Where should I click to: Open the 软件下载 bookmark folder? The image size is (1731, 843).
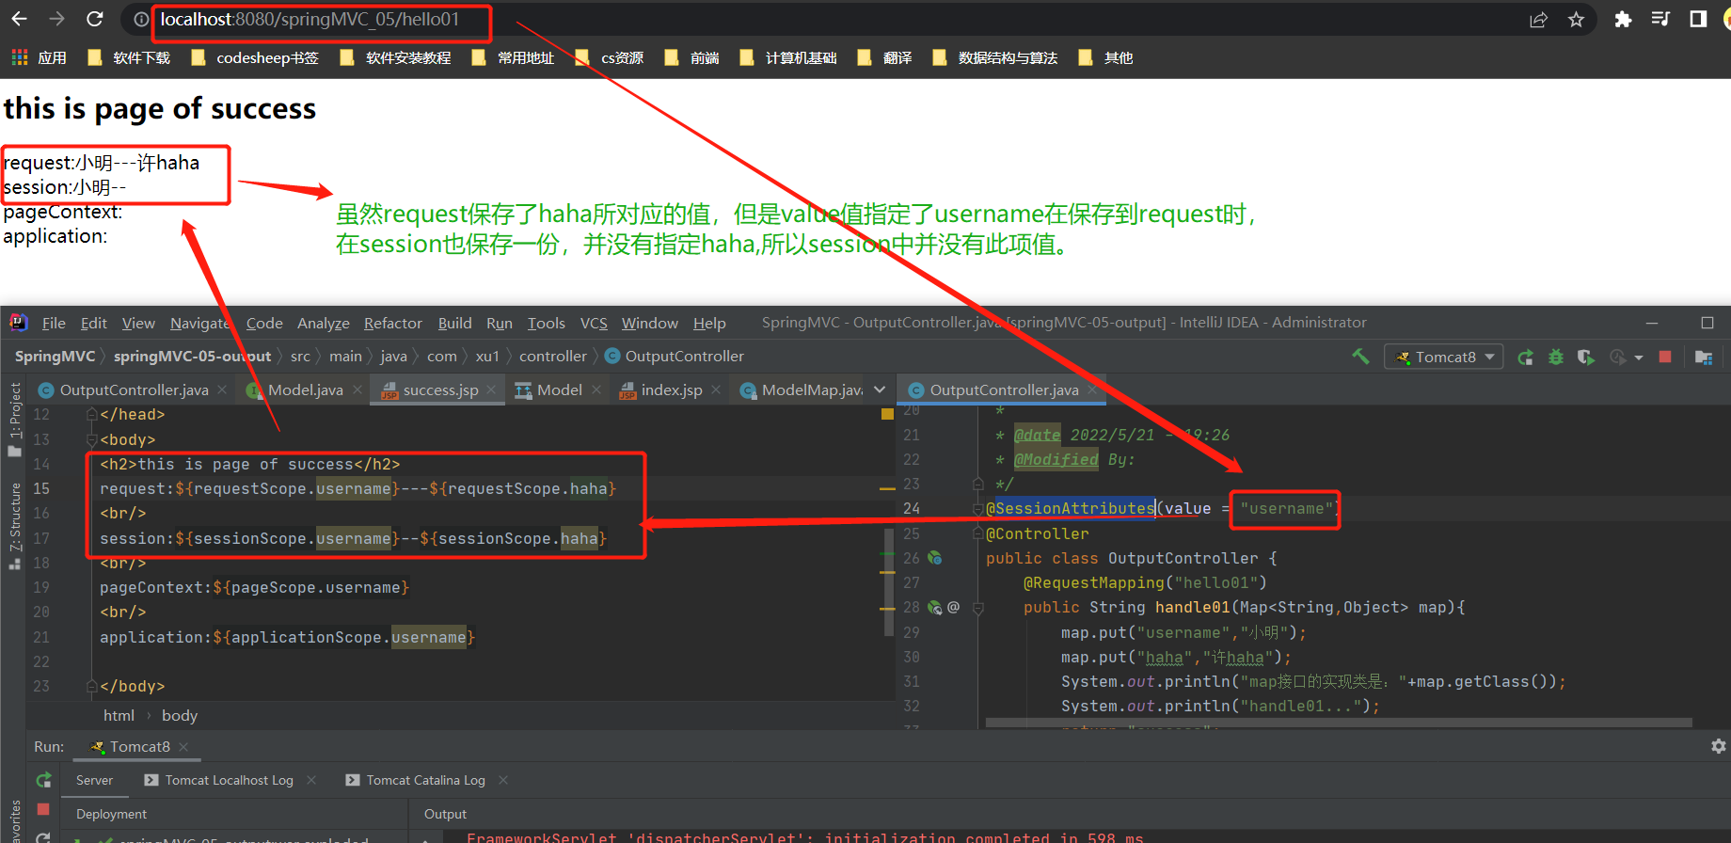pos(128,57)
